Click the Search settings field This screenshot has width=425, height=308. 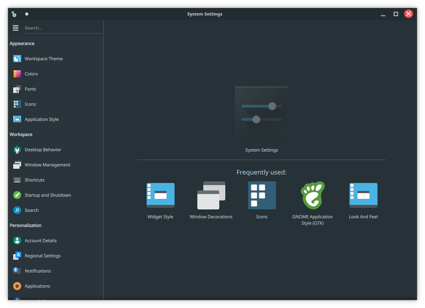63,28
